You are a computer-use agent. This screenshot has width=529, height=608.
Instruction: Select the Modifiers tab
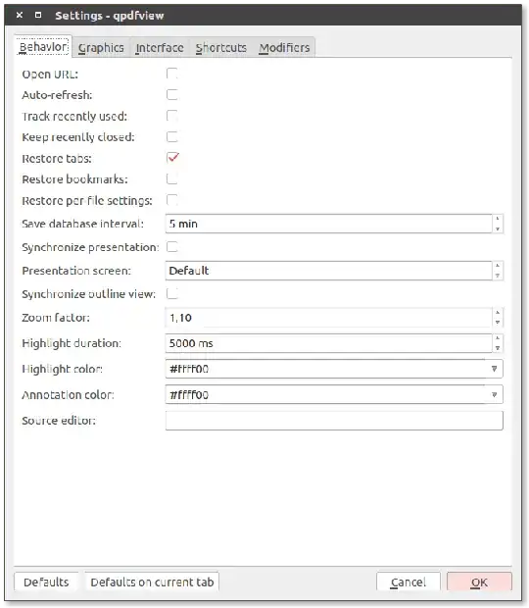click(284, 48)
